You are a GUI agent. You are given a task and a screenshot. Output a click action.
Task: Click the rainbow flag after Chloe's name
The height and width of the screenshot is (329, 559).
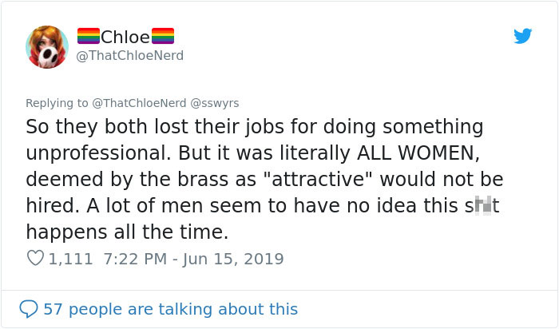[163, 37]
